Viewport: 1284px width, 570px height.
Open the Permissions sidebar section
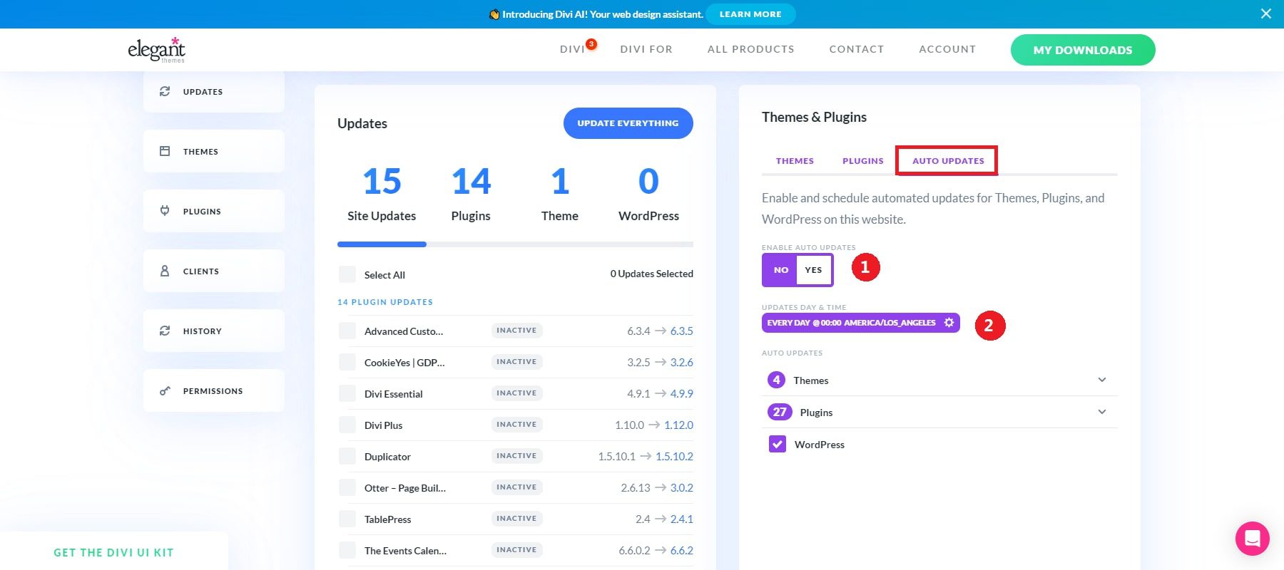(214, 390)
